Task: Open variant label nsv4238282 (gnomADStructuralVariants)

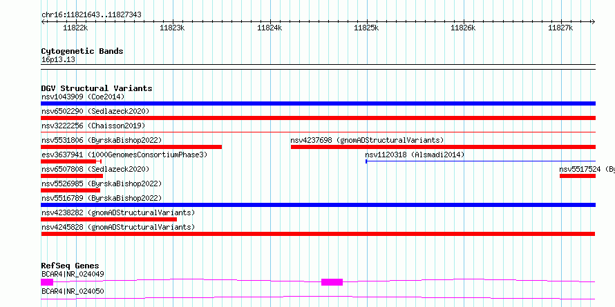Action: pos(118,212)
